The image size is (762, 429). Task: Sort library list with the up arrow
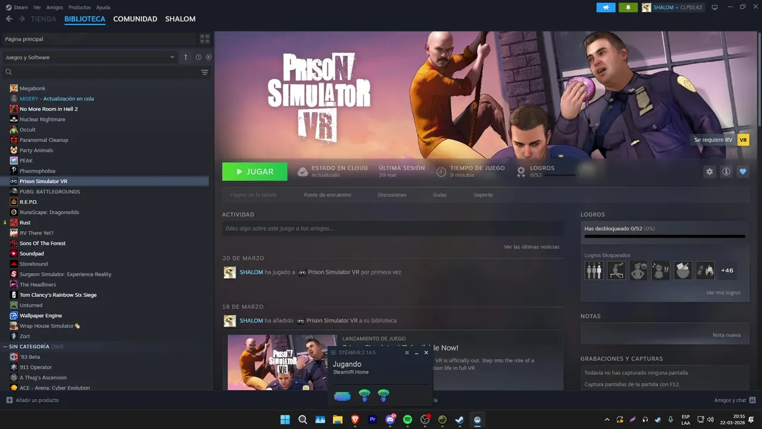(186, 57)
